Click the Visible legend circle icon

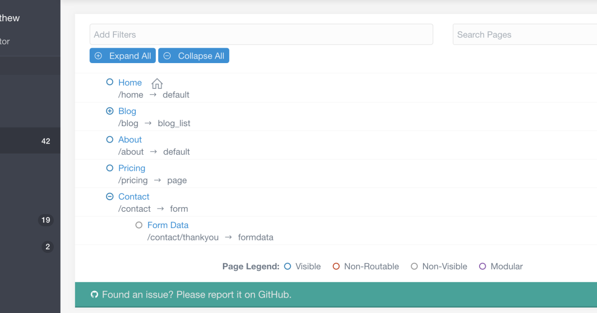pyautogui.click(x=288, y=266)
